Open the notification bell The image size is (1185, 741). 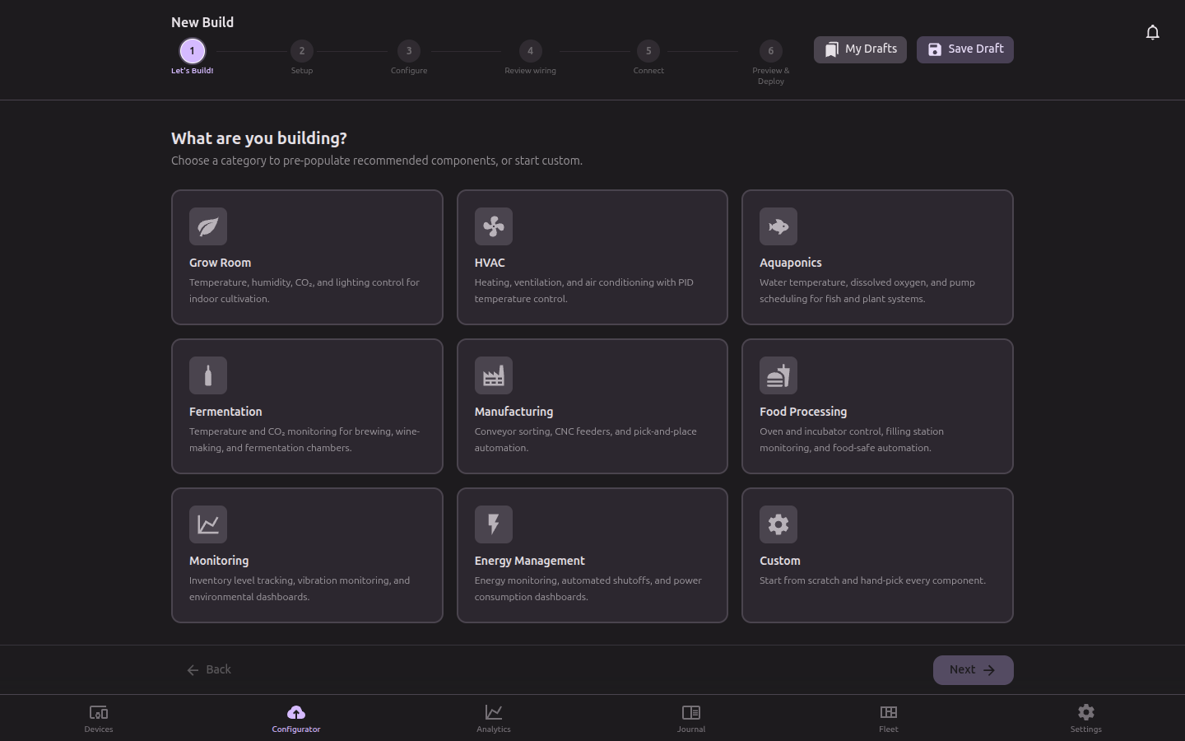1153,31
